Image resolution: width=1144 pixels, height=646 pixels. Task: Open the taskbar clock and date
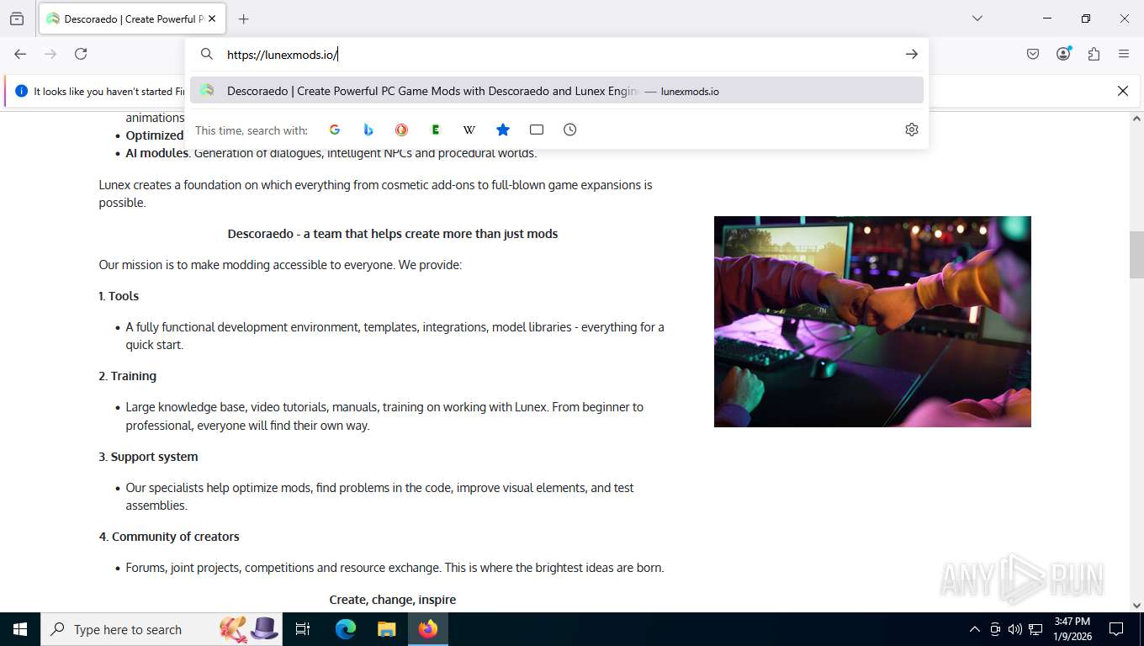(1072, 629)
